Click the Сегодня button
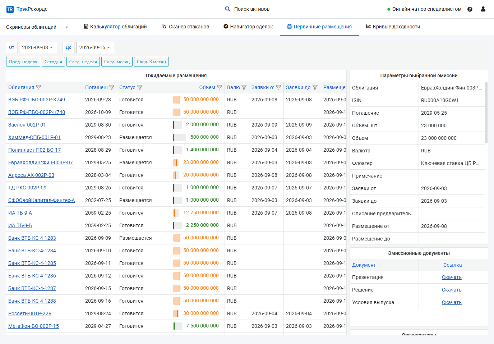 pos(53,62)
